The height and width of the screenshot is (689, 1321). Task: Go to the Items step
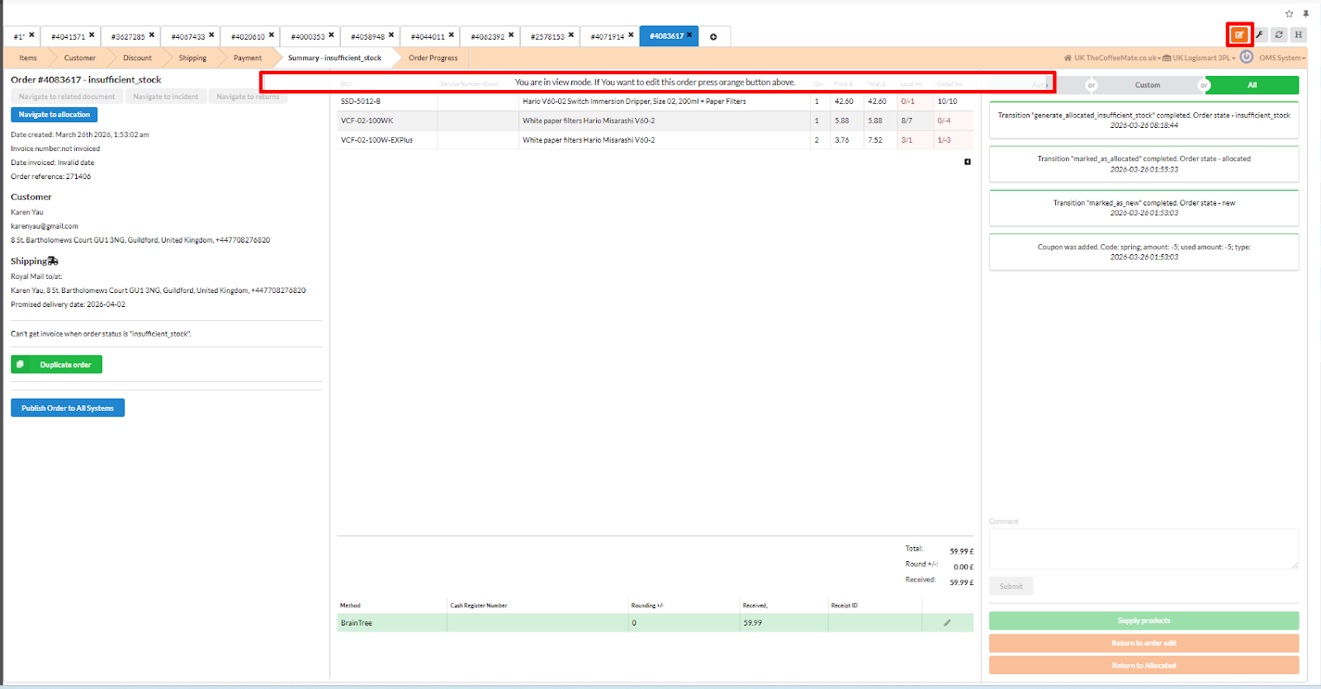pos(28,58)
